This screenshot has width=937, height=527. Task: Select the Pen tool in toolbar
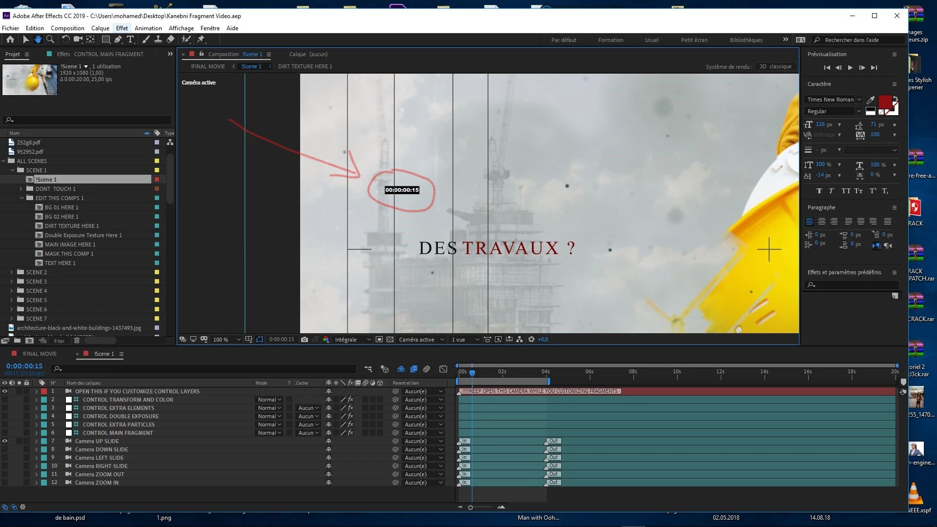tap(118, 40)
